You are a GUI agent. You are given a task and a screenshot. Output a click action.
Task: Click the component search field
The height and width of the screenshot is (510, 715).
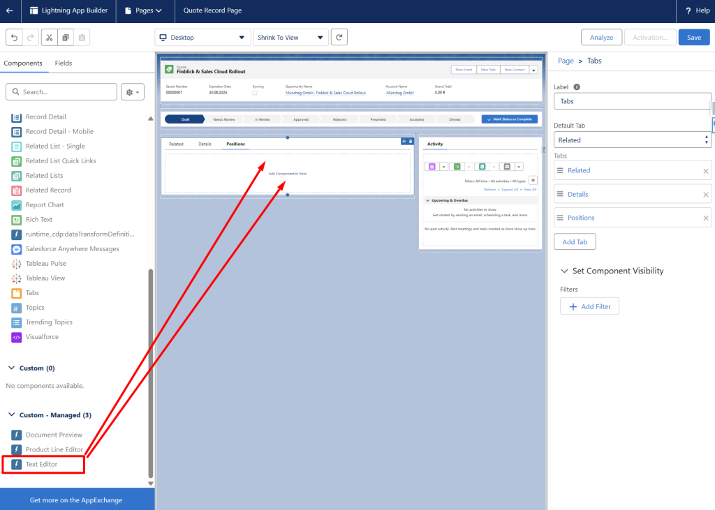coord(61,92)
